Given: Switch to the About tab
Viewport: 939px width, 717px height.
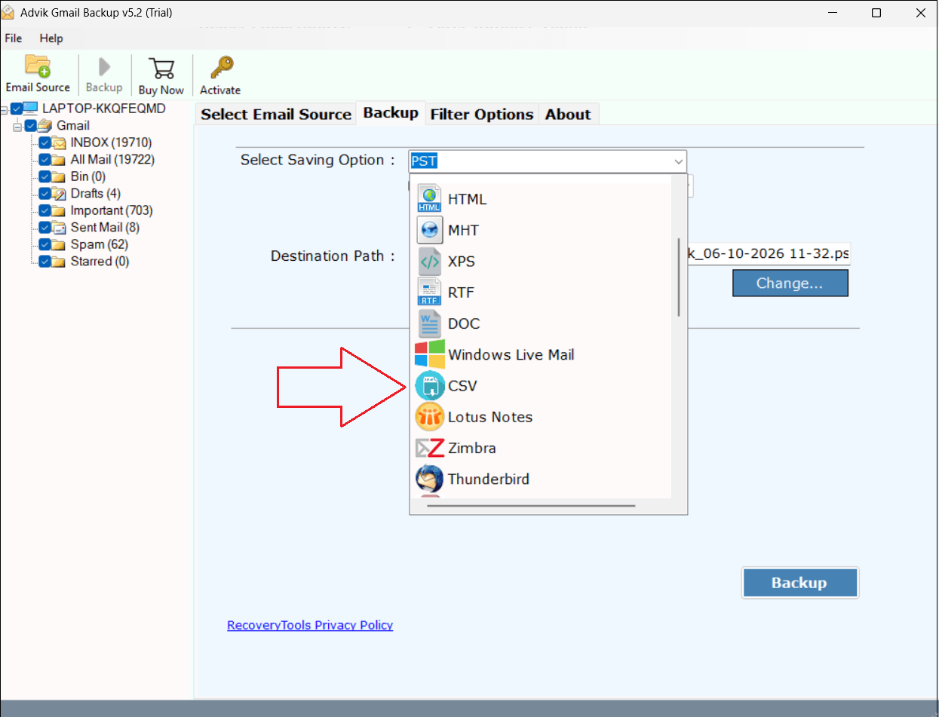Looking at the screenshot, I should (x=568, y=114).
